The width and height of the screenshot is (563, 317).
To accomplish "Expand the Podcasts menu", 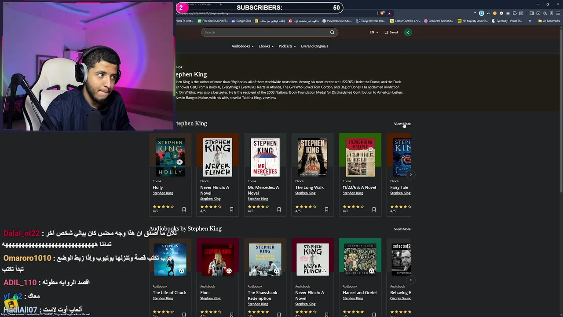I will pos(287,46).
